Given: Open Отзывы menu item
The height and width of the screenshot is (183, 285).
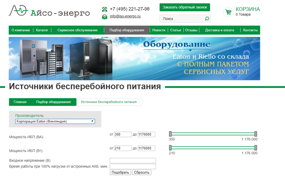Looking at the screenshot, I should tap(191, 30).
